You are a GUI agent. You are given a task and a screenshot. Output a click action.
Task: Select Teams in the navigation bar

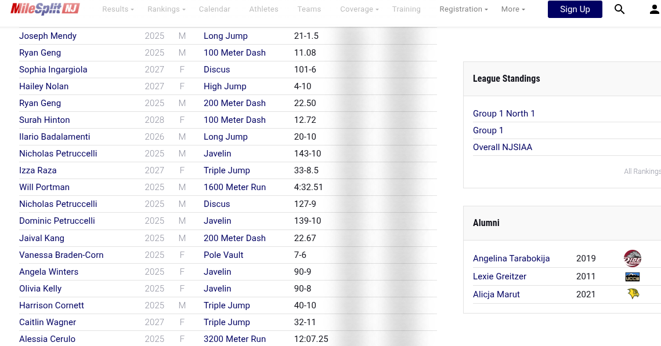tap(309, 9)
